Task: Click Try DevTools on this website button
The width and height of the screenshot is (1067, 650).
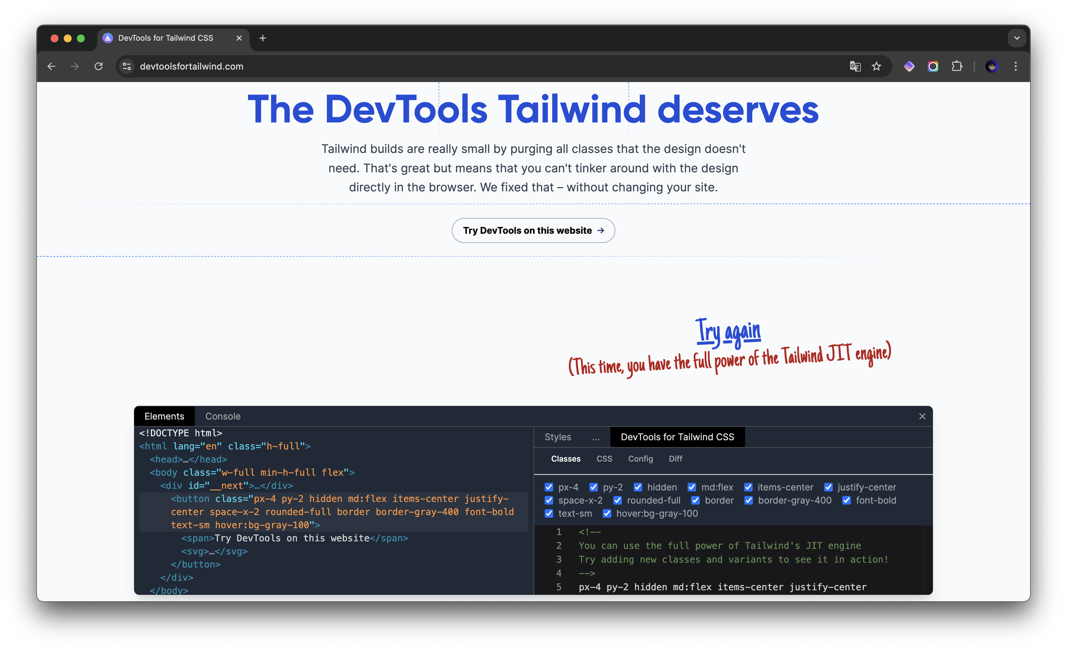Action: 533,231
